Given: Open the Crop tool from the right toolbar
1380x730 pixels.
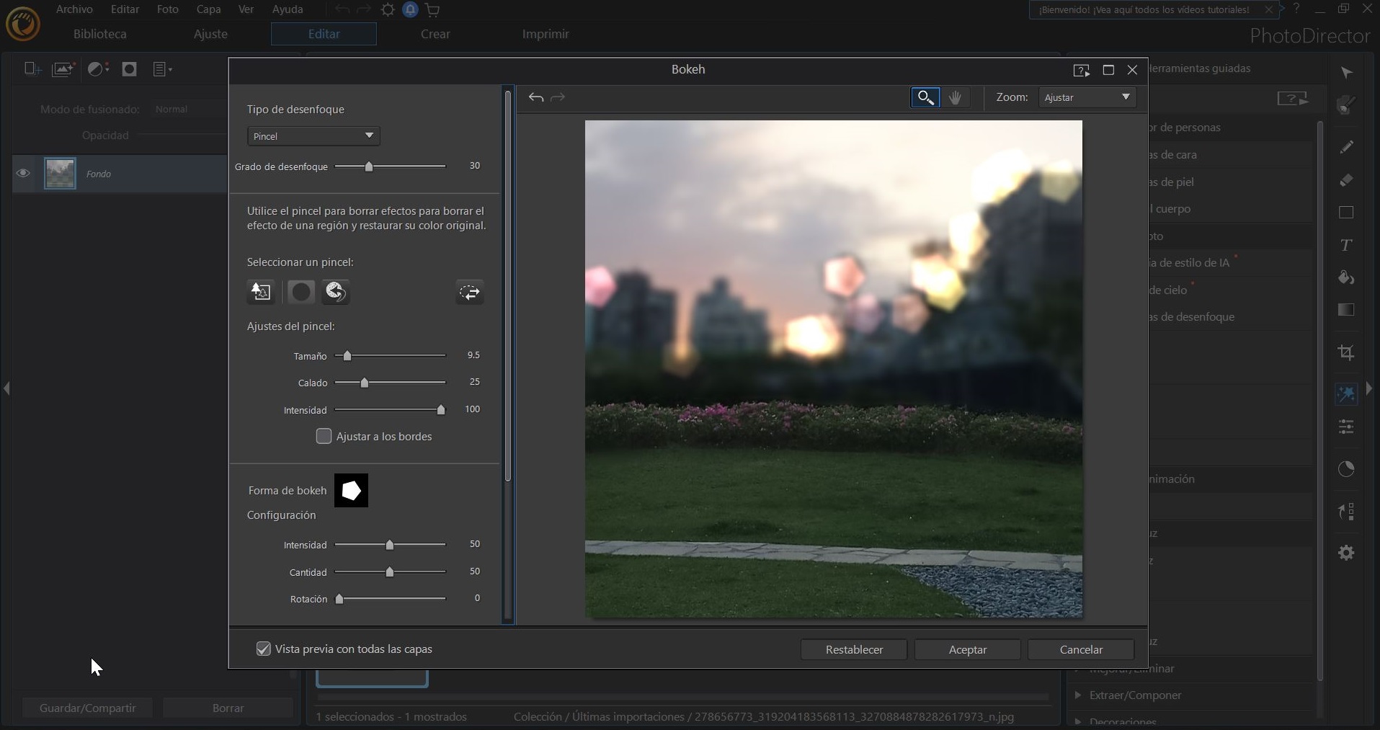Looking at the screenshot, I should (x=1346, y=352).
